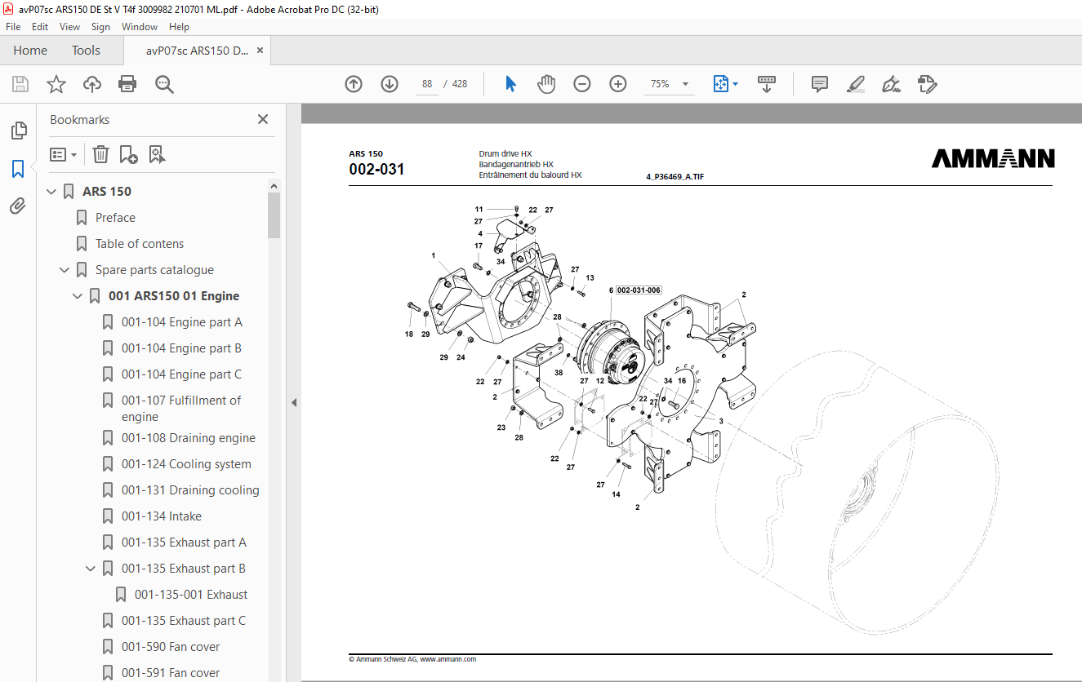Zoom in with the plus icon

[x=618, y=84]
